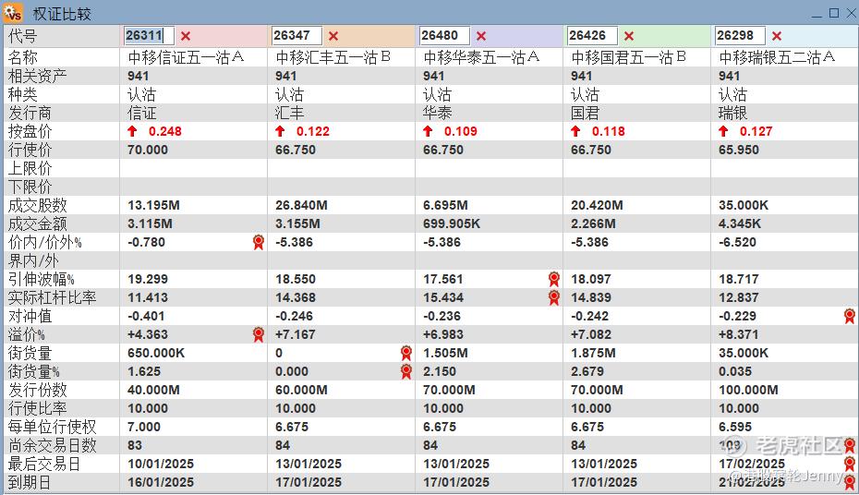Click turnover value 699.905K
This screenshot has height=495, width=859.
(452, 224)
